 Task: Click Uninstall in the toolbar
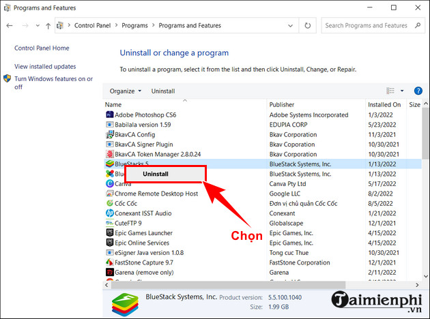pyautogui.click(x=163, y=91)
